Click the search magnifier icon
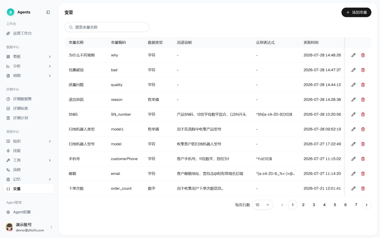The width and height of the screenshot is (380, 238). (71, 27)
